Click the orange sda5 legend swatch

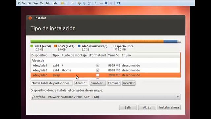pyautogui.click(x=55, y=46)
